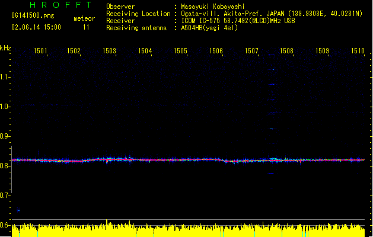Screen dimensions: 373x237
Task: Click the 1.0 kHz axis label
Action: [x=5, y=107]
